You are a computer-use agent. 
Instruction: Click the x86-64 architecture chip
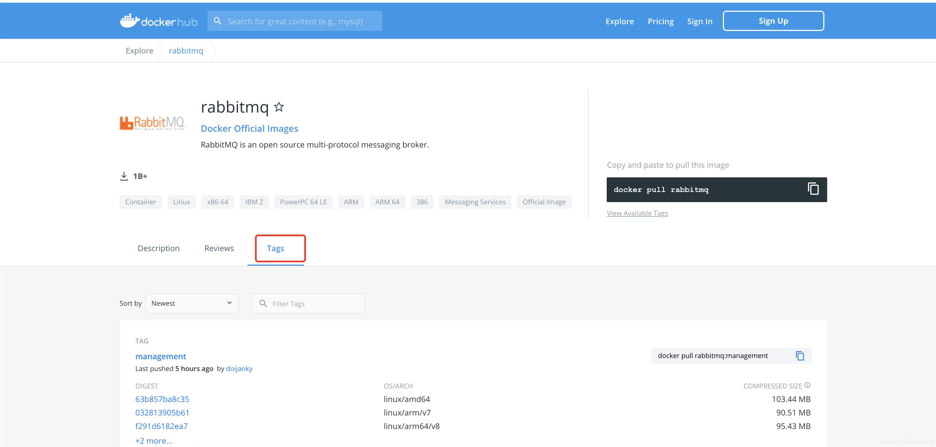(218, 202)
